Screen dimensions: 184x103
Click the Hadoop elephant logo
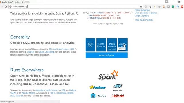click(x=97, y=87)
